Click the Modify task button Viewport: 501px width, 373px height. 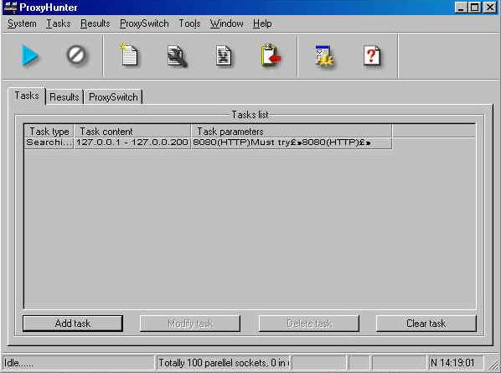click(190, 324)
